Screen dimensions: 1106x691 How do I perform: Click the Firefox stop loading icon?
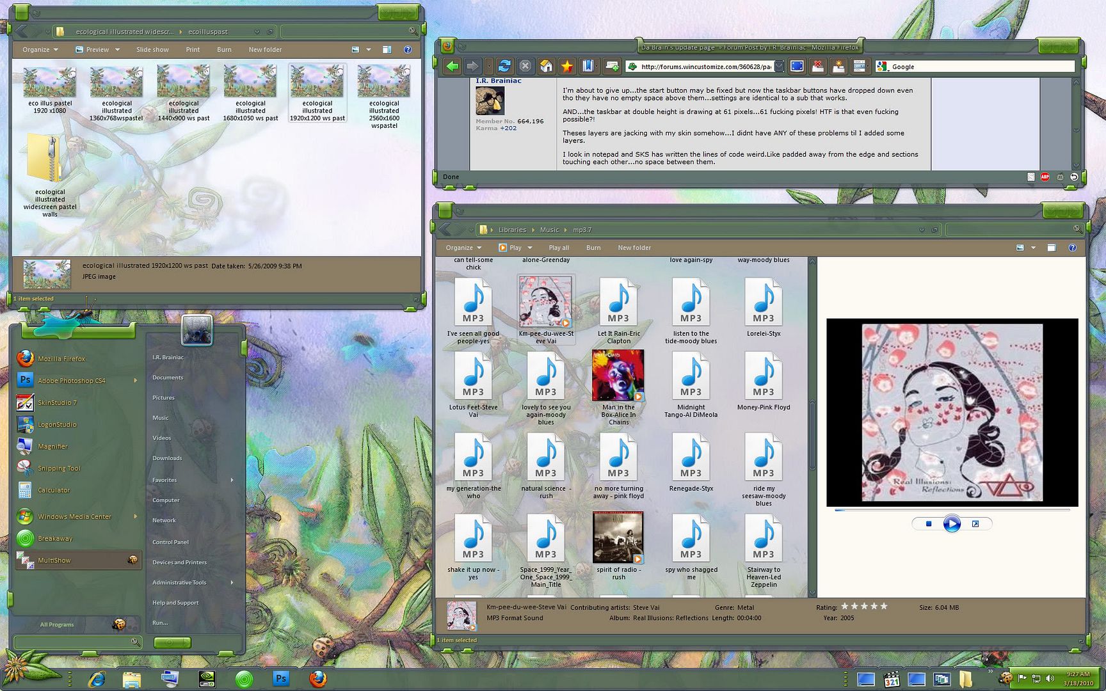[x=525, y=66]
